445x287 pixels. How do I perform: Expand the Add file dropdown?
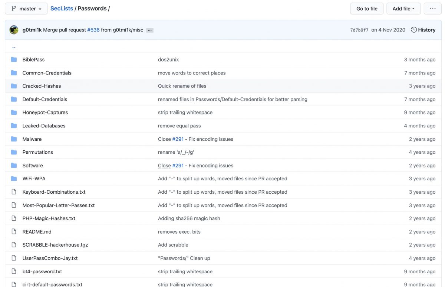coord(403,9)
